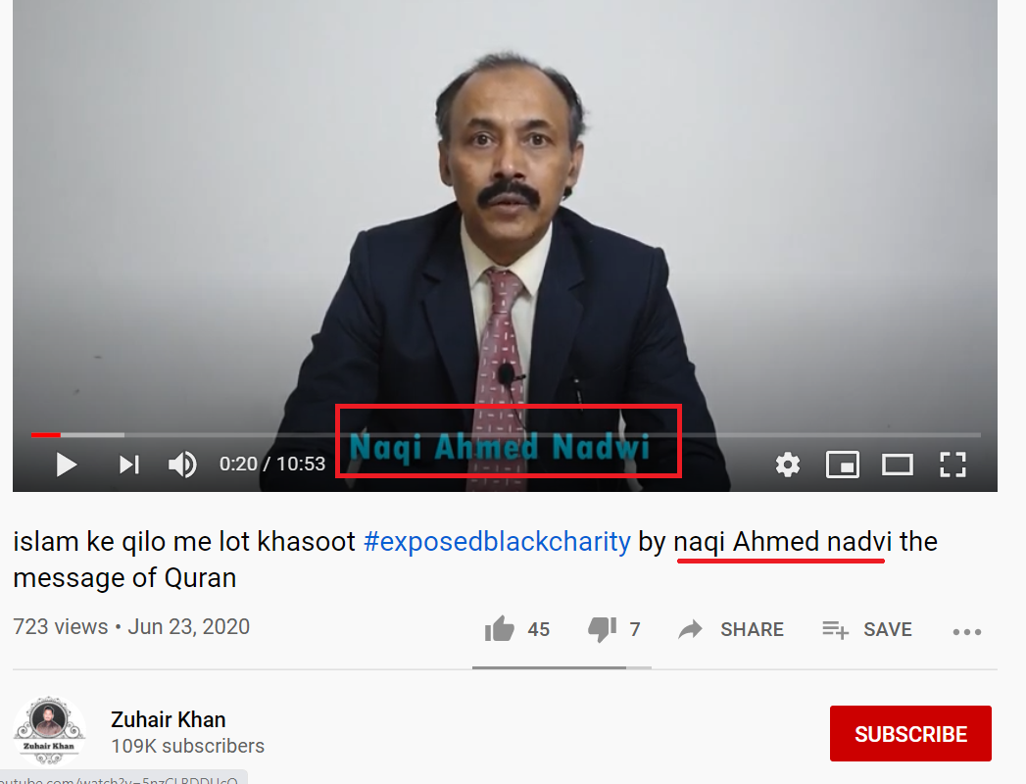Switch to theater mode
The height and width of the screenshot is (784, 1026).
click(897, 465)
